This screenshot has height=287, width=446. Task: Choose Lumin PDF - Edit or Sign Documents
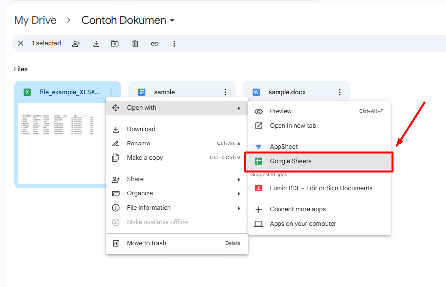click(x=320, y=188)
